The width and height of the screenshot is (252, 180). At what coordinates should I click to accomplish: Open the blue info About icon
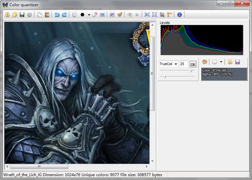(179, 14)
